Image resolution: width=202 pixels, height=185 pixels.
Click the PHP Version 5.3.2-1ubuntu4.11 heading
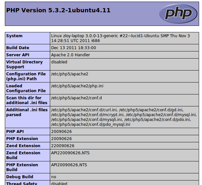click(58, 10)
